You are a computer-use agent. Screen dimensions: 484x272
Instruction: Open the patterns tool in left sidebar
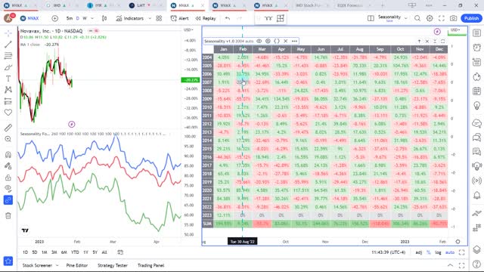8,90
